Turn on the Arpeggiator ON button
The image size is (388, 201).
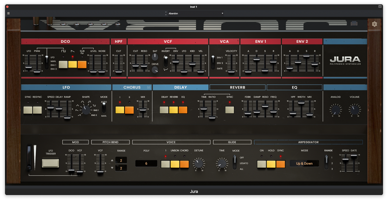click(262, 164)
